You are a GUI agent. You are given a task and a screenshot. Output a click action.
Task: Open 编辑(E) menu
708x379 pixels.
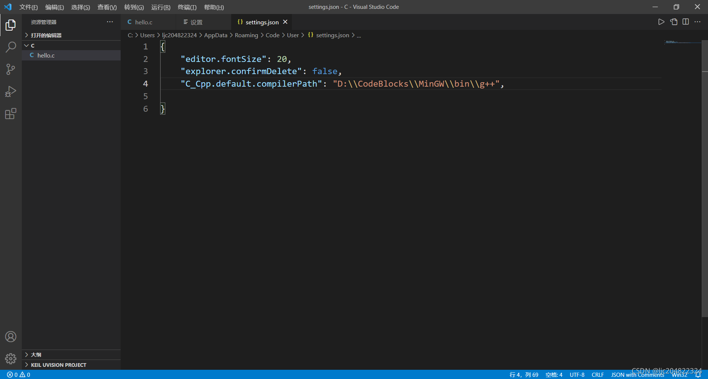[55, 7]
